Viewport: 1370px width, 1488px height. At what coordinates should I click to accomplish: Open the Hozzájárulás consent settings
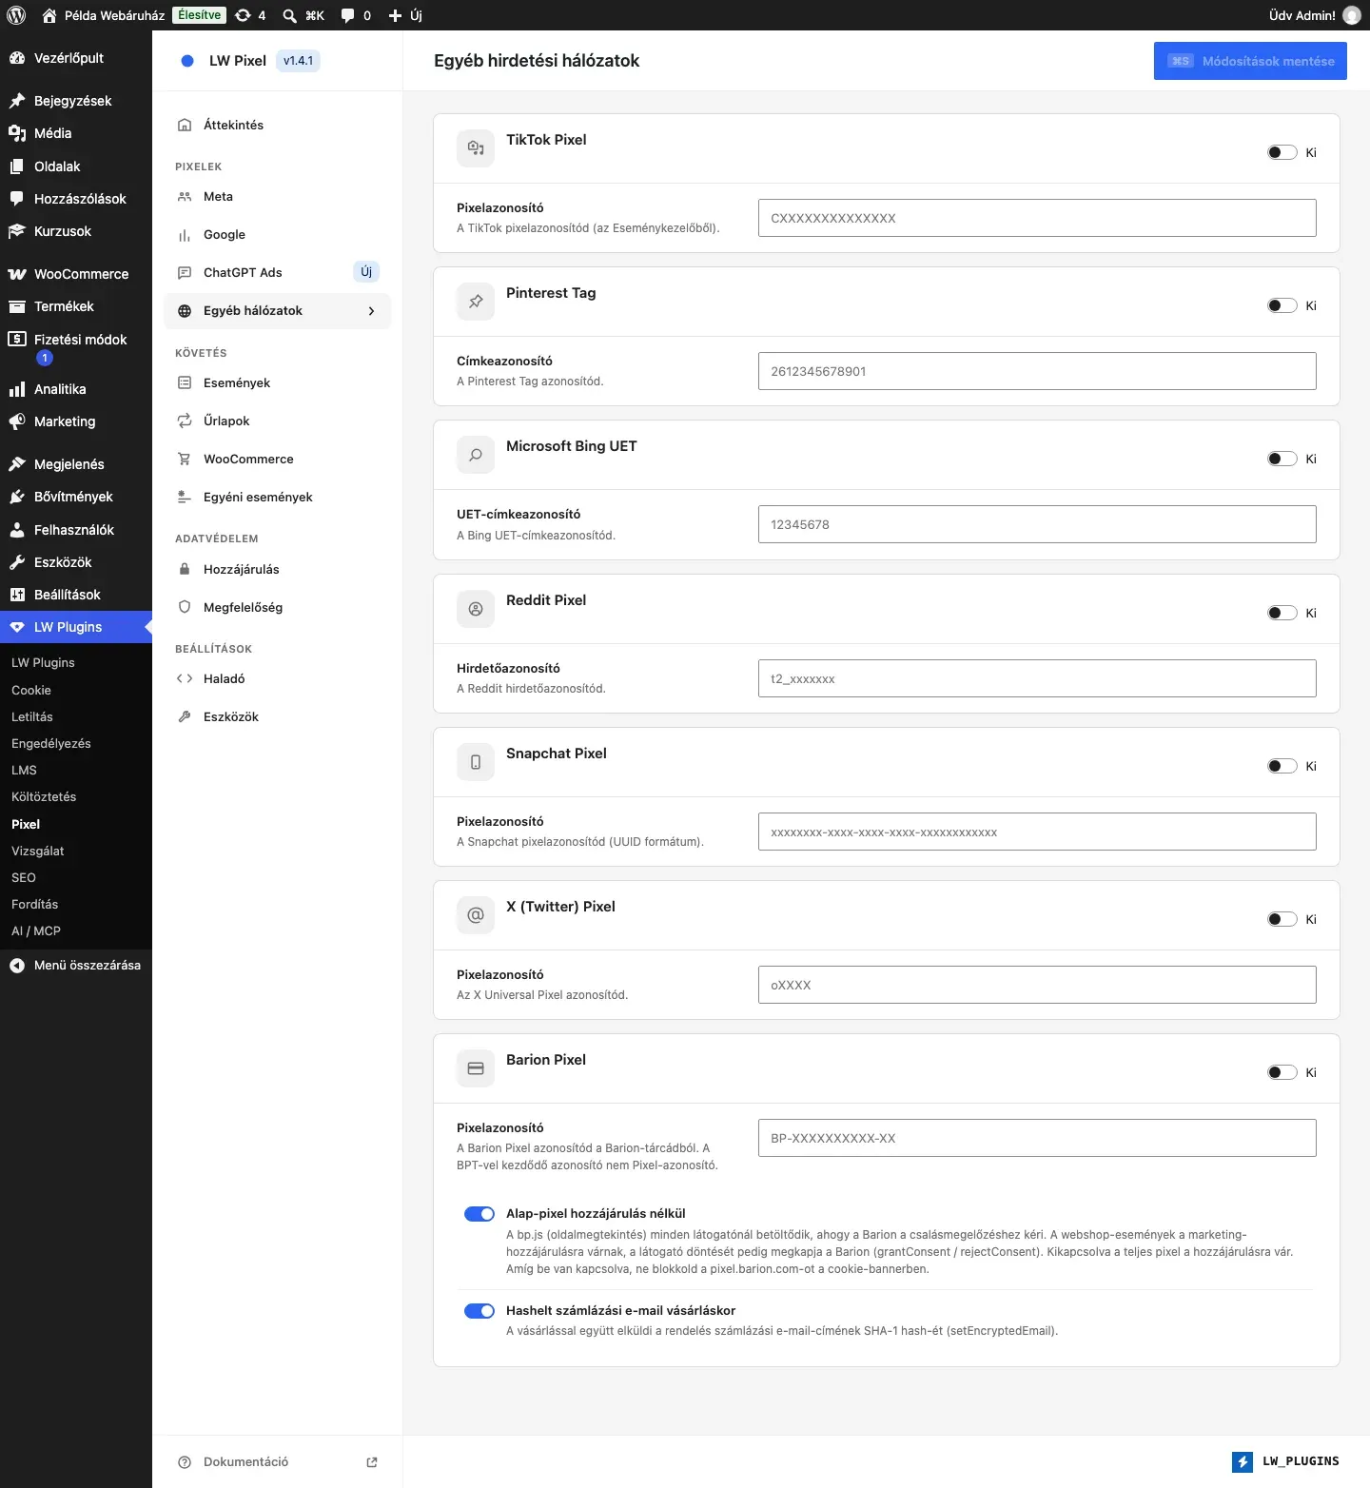278,570
